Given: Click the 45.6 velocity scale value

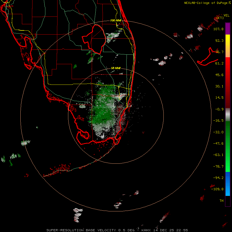Looking at the screenshot, I should 219,75.
